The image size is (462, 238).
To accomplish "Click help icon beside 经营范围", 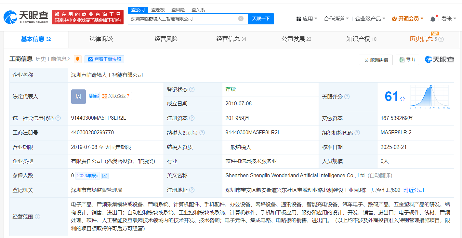I will click(x=37, y=217).
